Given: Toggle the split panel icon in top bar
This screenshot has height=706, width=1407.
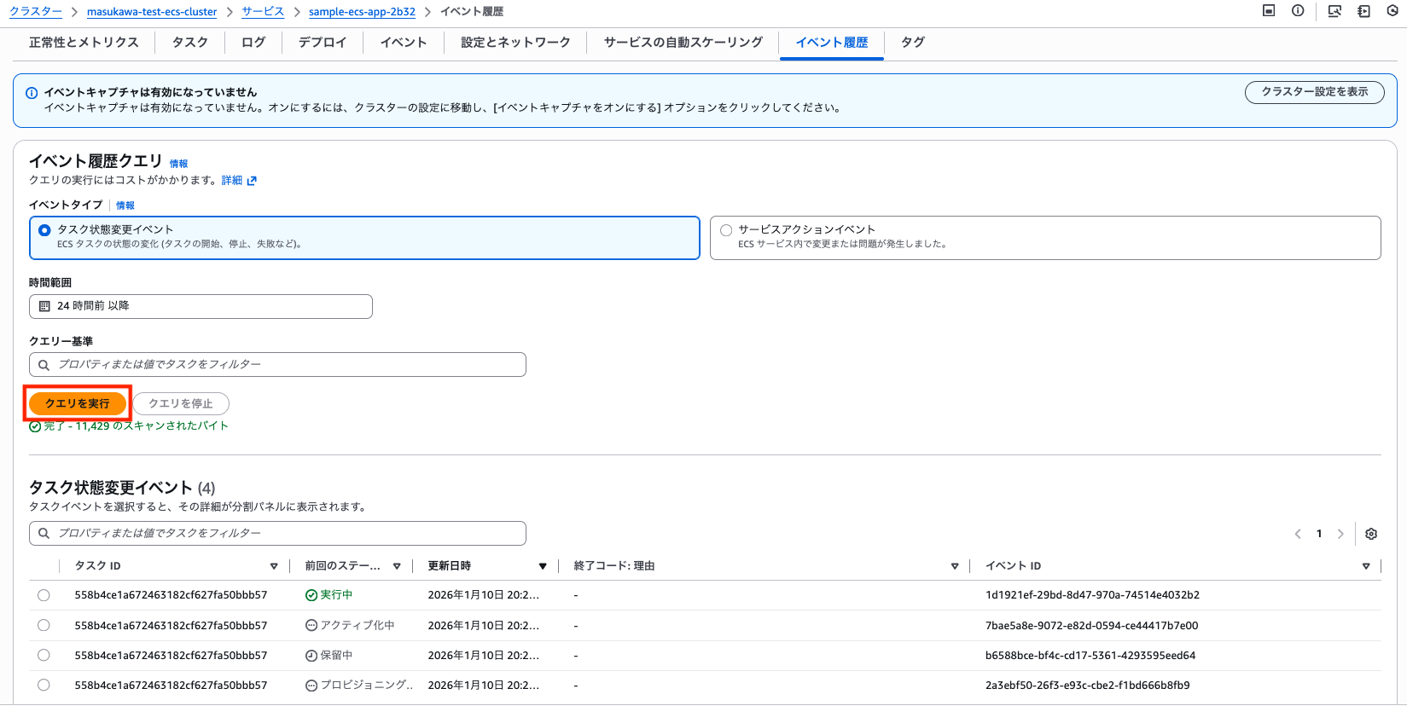Looking at the screenshot, I should coord(1269,11).
